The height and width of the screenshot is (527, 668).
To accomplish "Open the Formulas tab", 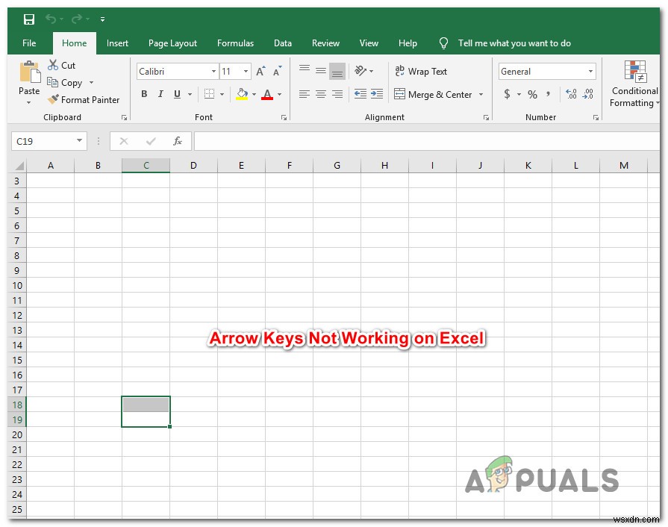I will [235, 43].
